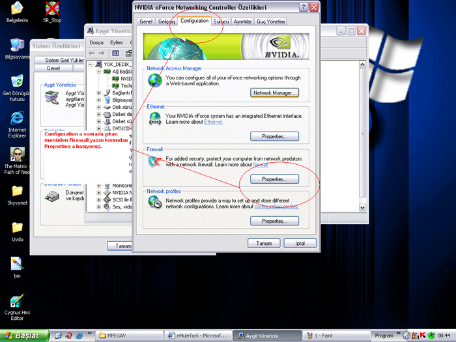This screenshot has height=342, width=456.
Task: Open Internet Explorer quick launch icon
Action: [x=79, y=335]
